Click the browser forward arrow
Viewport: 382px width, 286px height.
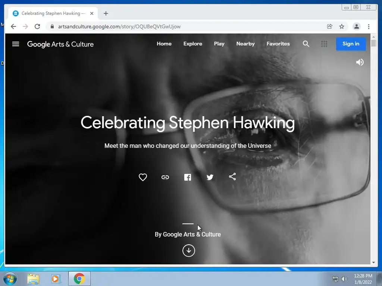tap(25, 26)
